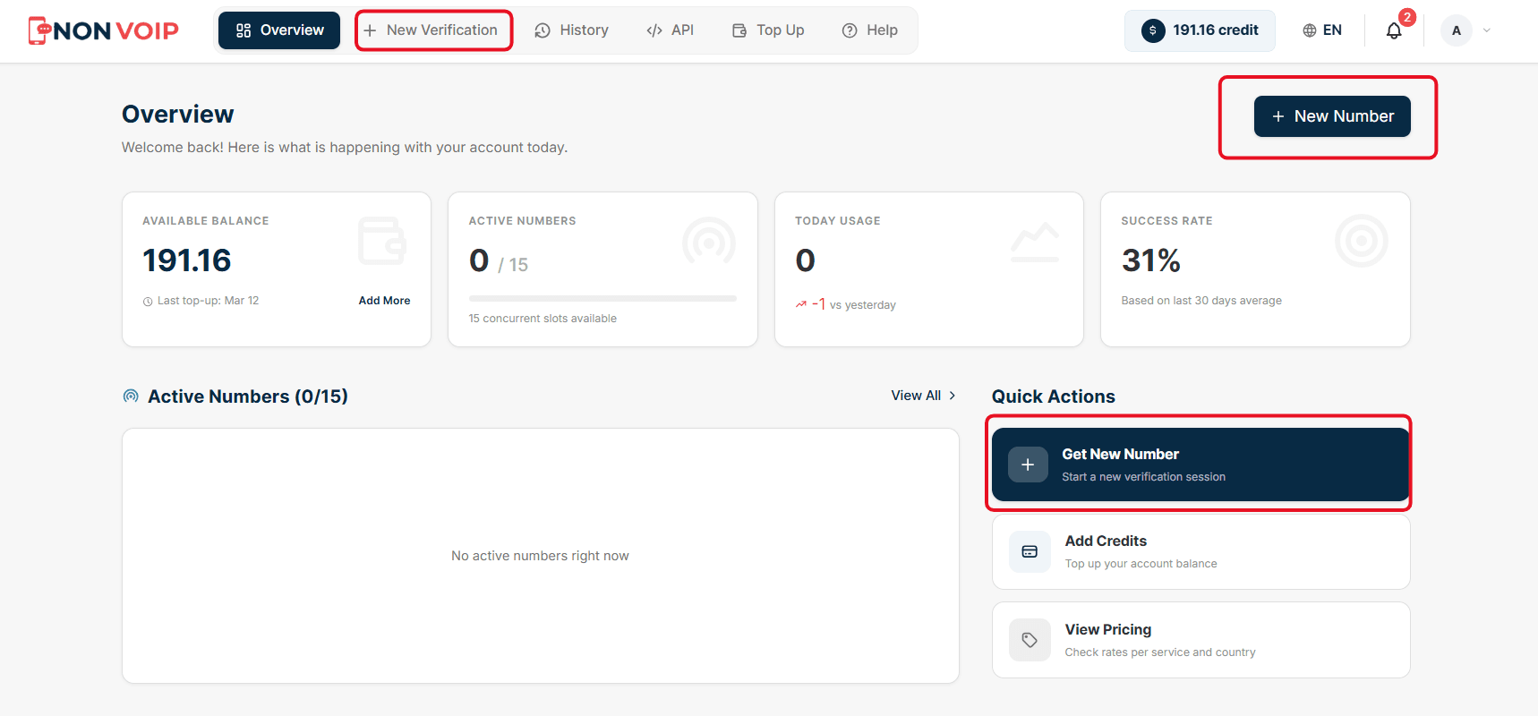Screen dimensions: 1538x716
Task: Click the plus icon in Get New Number
Action: click(1028, 465)
